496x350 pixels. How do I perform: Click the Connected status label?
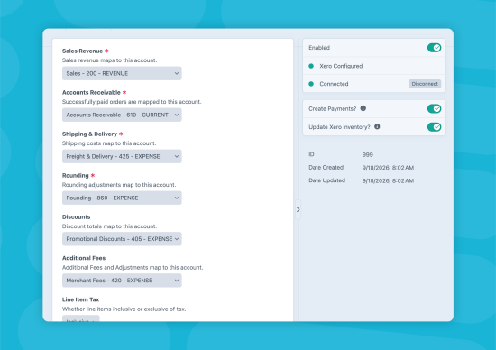[x=334, y=84]
